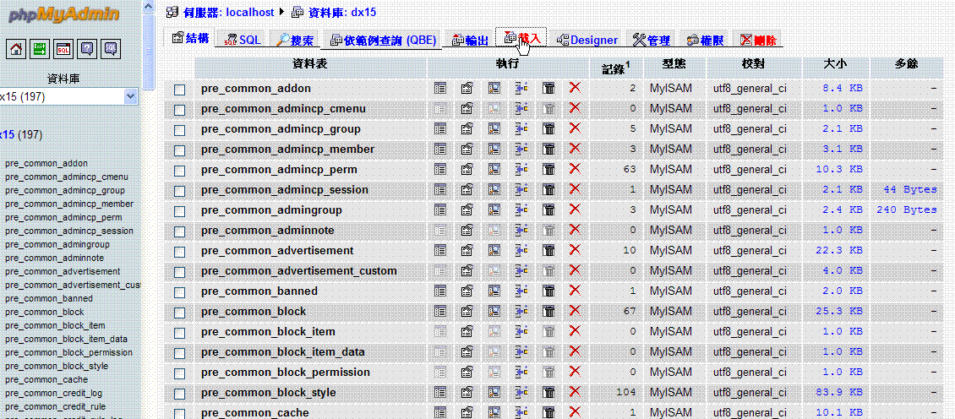Click sidebar database link above table list
955x419 pixels.
pyautogui.click(x=21, y=134)
